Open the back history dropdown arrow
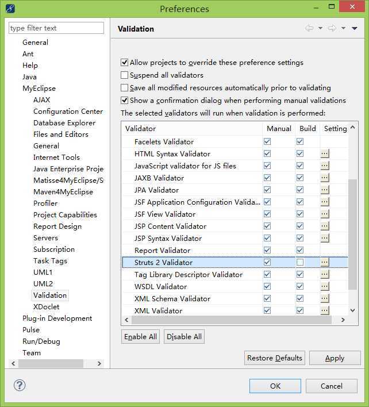Viewport: 369px width, 407px height. [321, 28]
